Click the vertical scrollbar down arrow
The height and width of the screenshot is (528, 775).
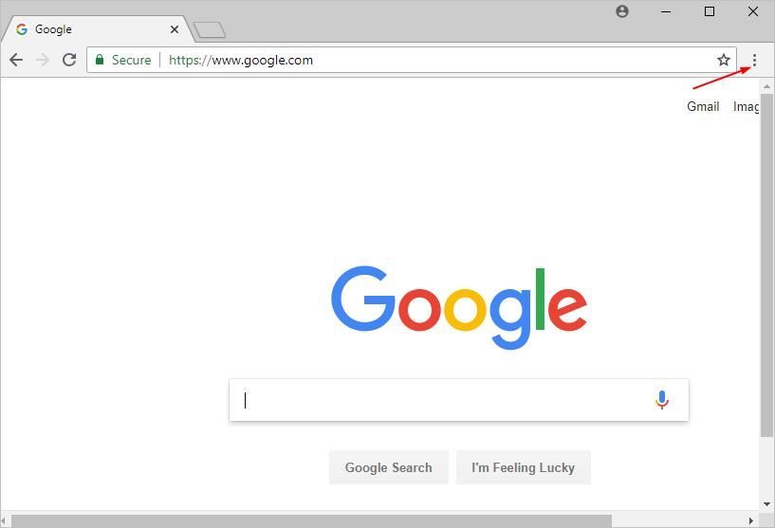(766, 504)
